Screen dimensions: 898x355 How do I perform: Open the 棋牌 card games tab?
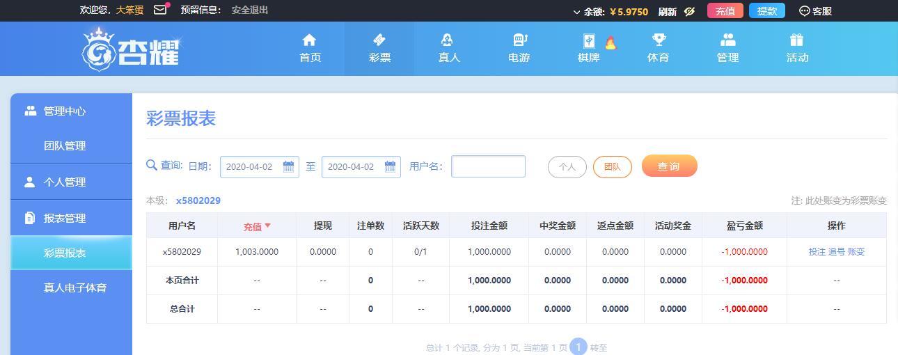click(x=588, y=49)
